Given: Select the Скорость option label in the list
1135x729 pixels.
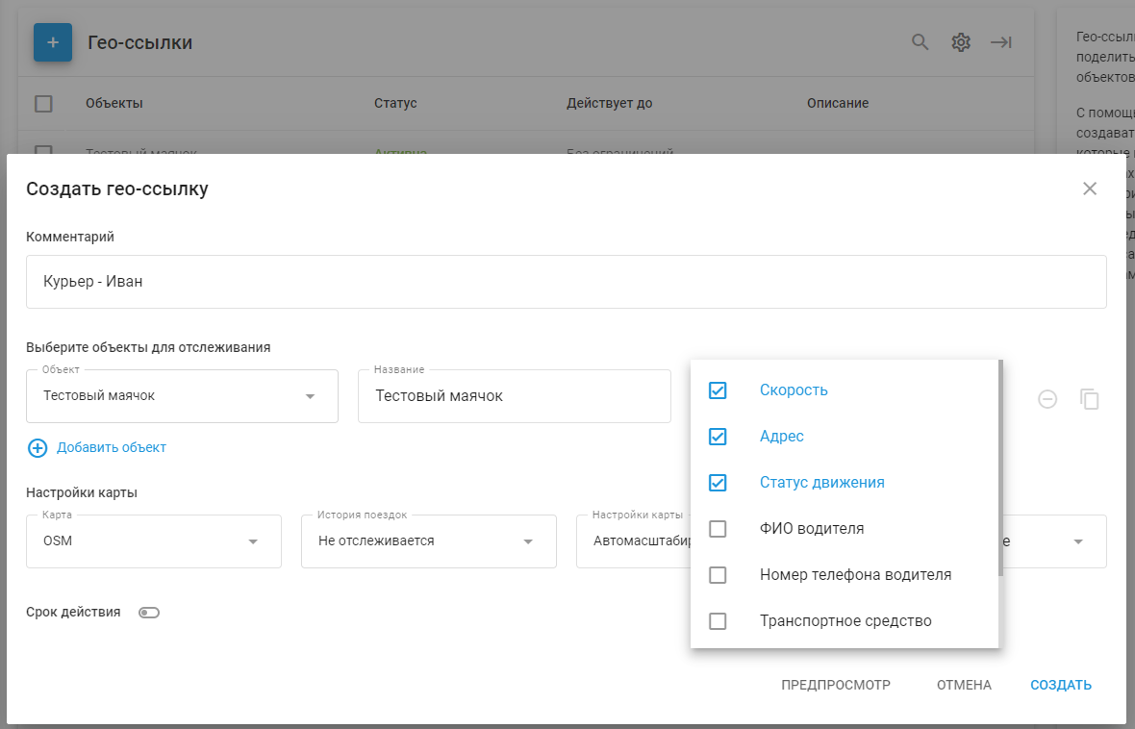Looking at the screenshot, I should click(794, 390).
